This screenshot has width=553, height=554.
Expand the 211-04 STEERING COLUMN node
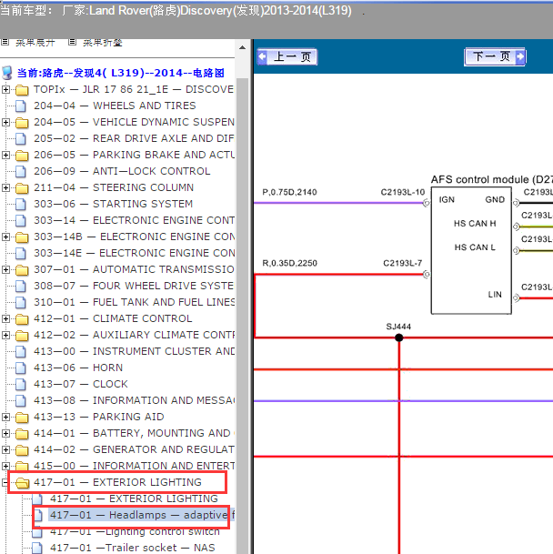tap(7, 187)
